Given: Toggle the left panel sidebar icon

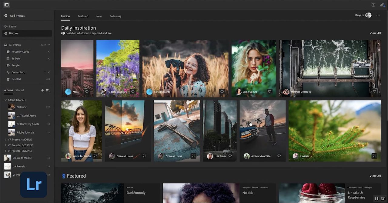Looking at the screenshot, I should coord(6,5).
